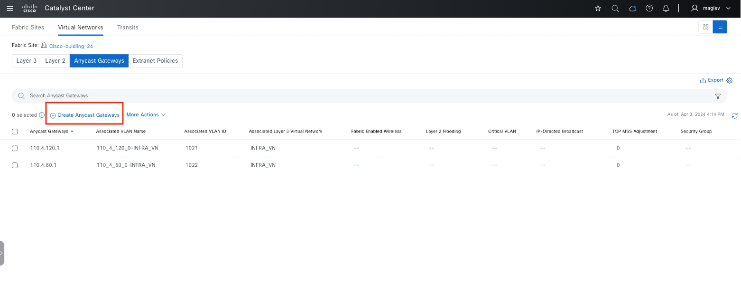Open the hamburger navigation menu
The width and height of the screenshot is (741, 303).
[10, 8]
